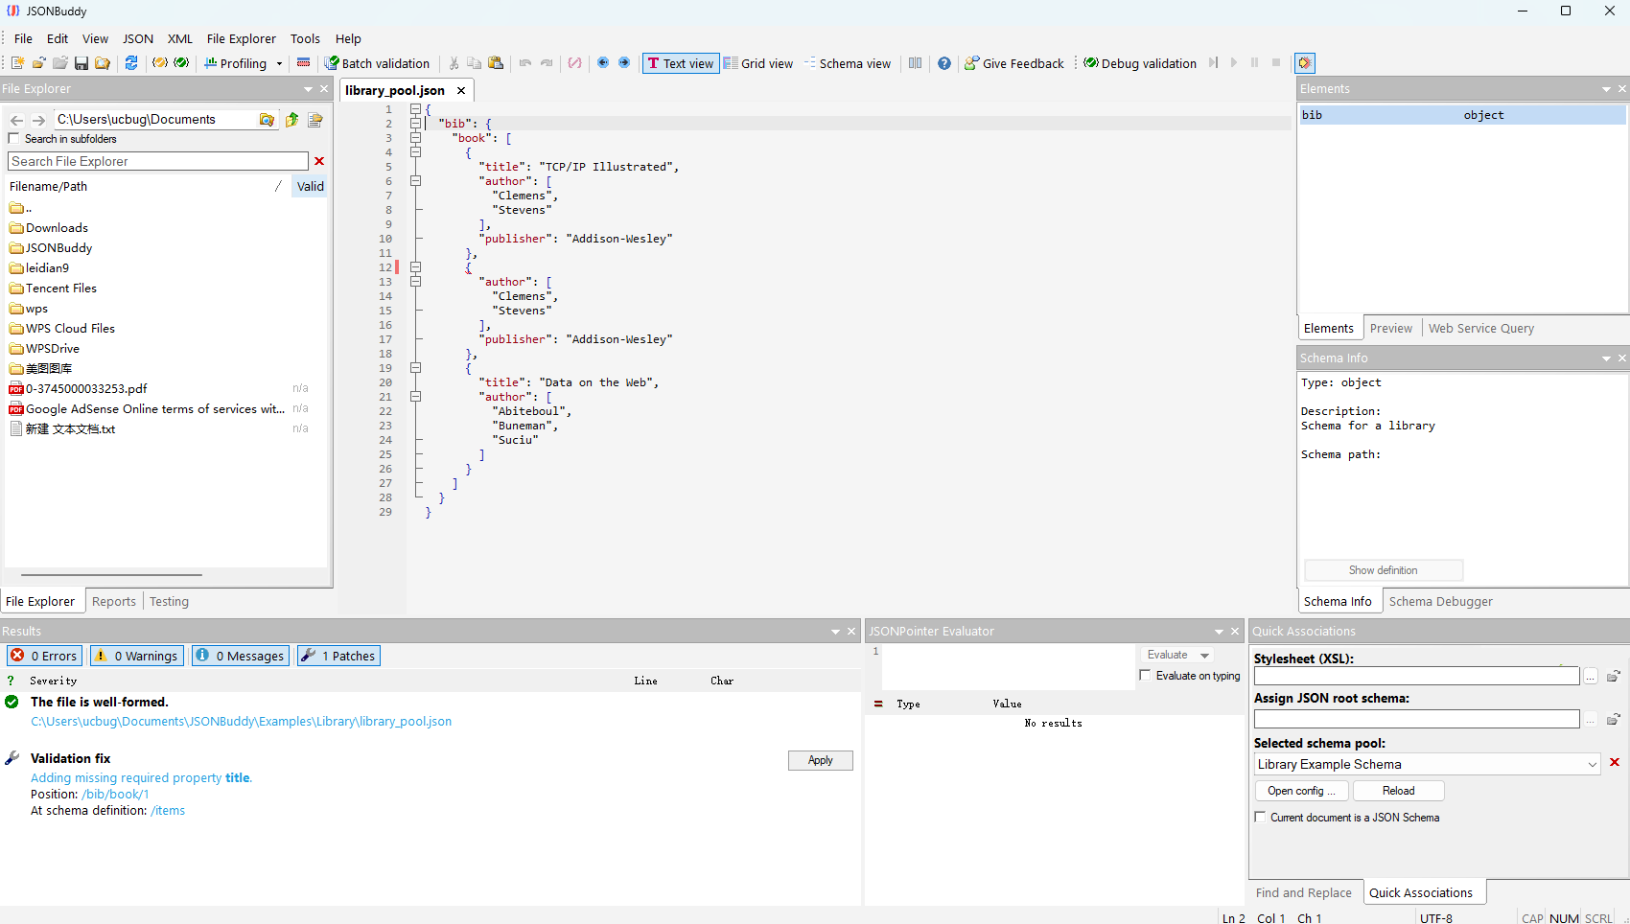Switch to Grid view

(x=758, y=63)
